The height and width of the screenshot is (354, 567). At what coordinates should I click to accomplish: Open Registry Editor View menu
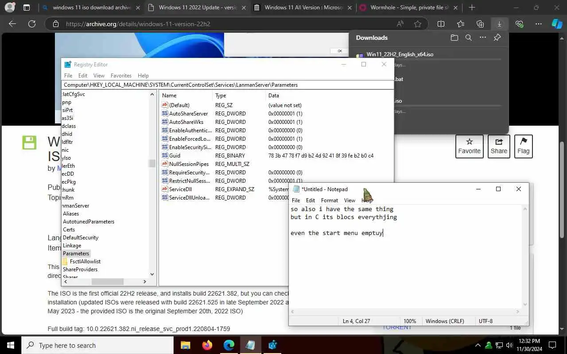(99, 76)
